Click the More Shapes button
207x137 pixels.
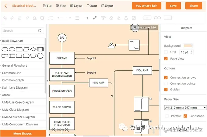pos(23,133)
